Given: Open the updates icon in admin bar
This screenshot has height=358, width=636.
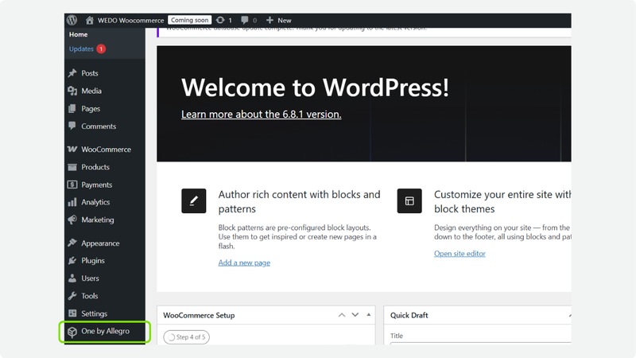Looking at the screenshot, I should (220, 20).
